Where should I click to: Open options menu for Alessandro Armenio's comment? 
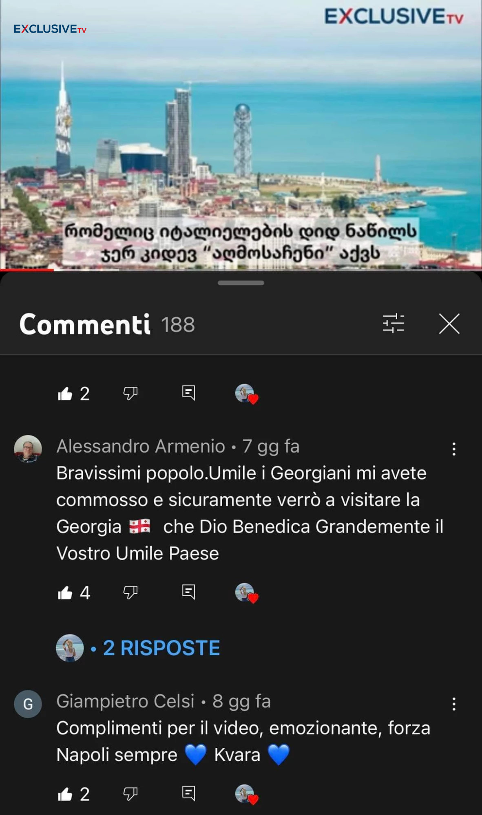pos(454,449)
